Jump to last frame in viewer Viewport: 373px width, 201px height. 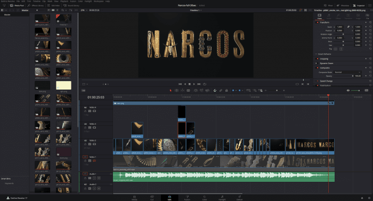[199, 84]
